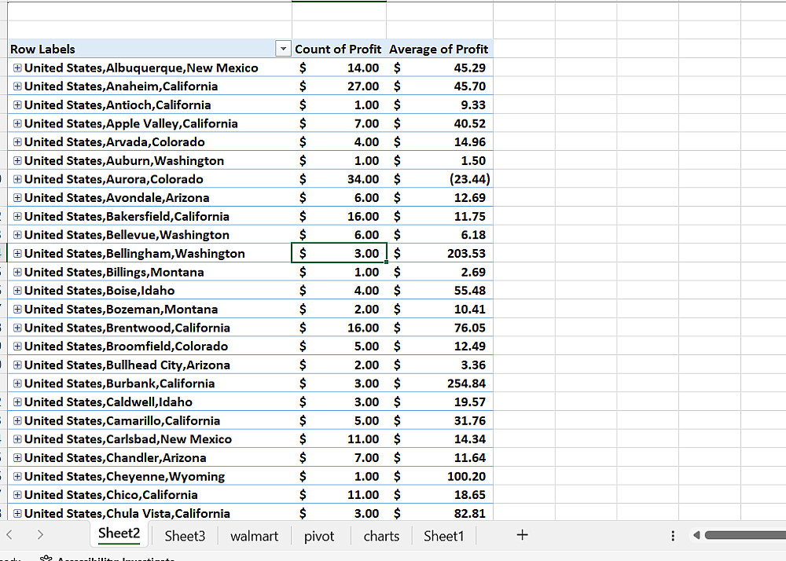
Task: Expand the Bozeman, Montana row
Action: click(17, 309)
